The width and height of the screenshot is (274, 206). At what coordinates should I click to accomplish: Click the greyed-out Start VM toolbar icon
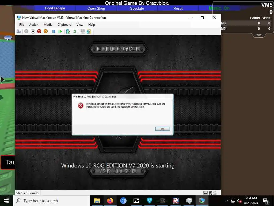click(x=26, y=31)
